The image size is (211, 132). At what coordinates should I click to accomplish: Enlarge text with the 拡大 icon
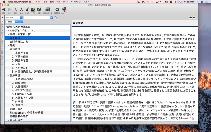(x=21, y=10)
